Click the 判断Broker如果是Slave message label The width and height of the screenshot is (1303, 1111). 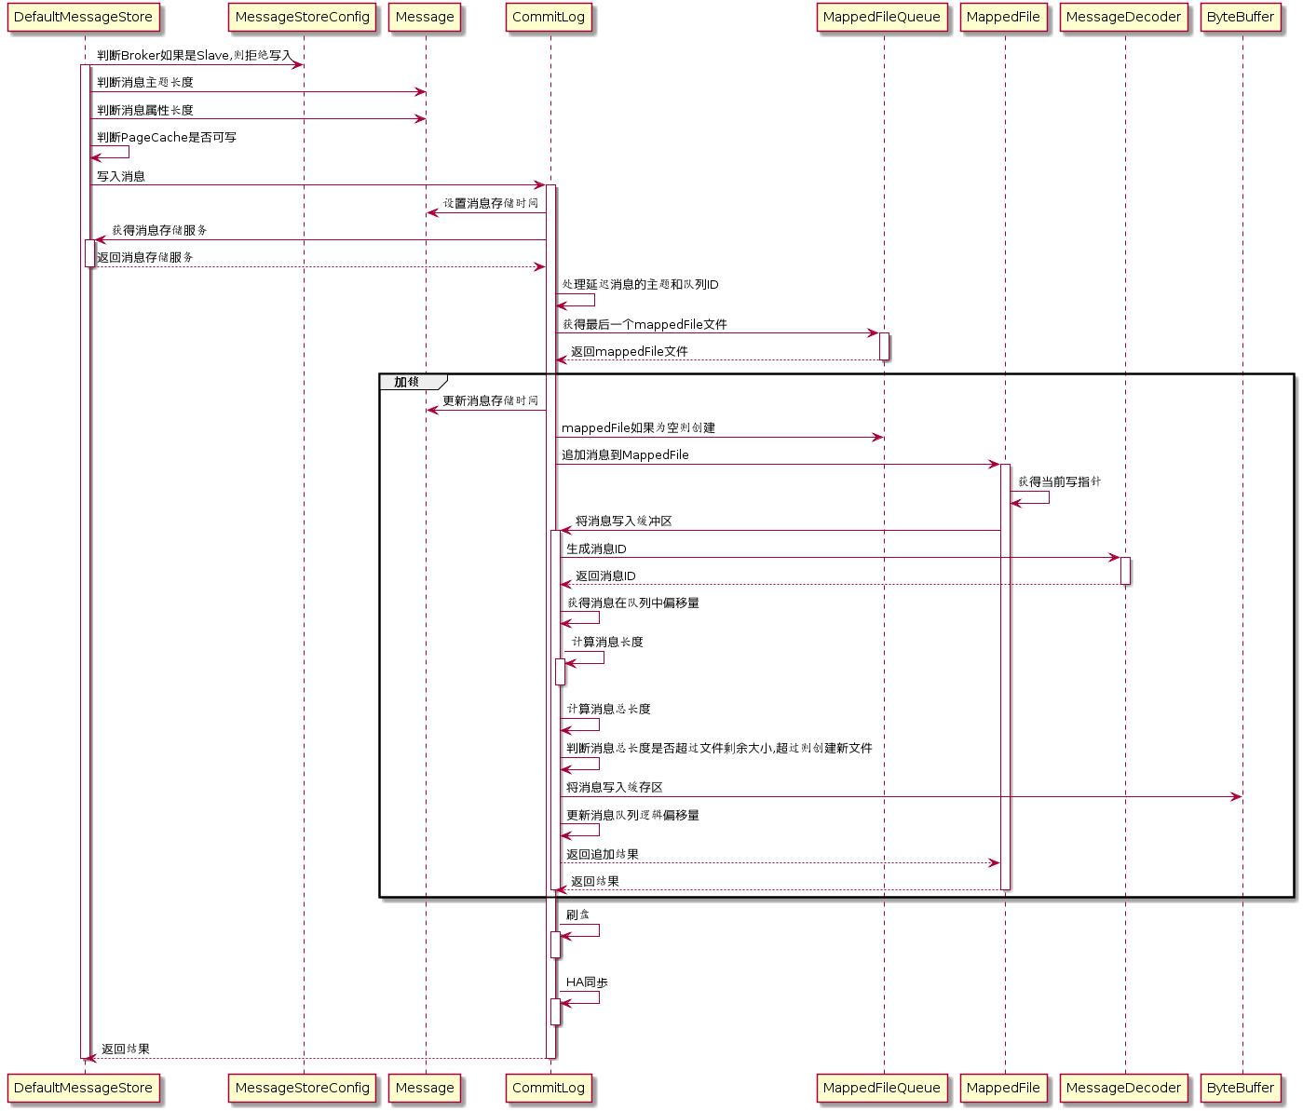pos(194,56)
